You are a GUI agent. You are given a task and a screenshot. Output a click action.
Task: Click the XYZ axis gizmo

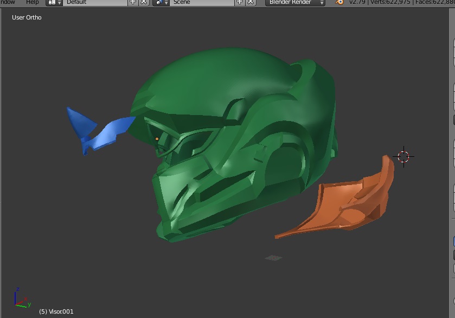pos(22,298)
